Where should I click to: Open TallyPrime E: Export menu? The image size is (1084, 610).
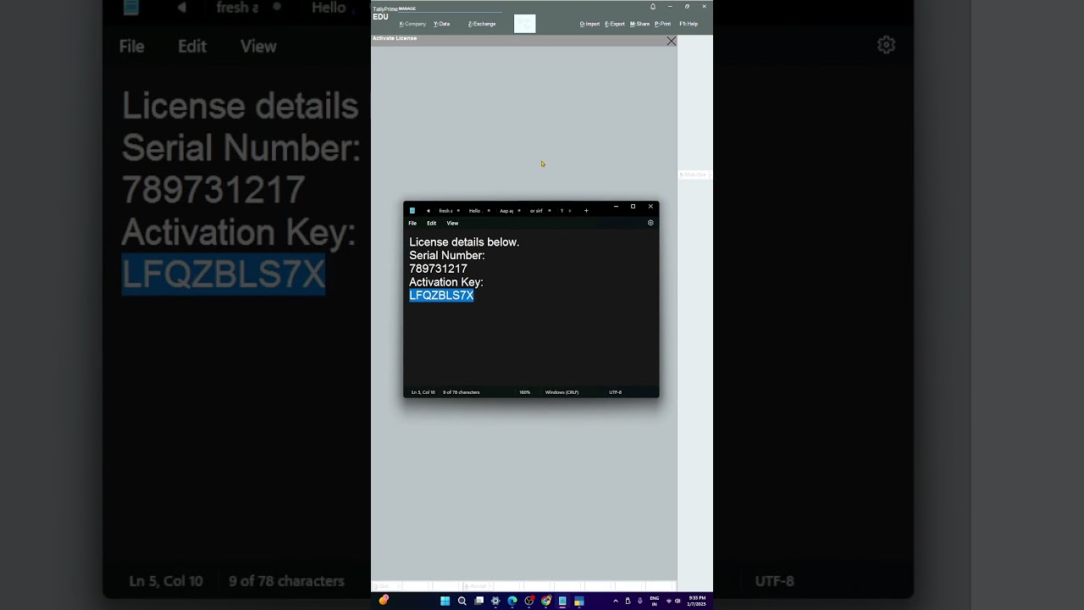(x=615, y=24)
